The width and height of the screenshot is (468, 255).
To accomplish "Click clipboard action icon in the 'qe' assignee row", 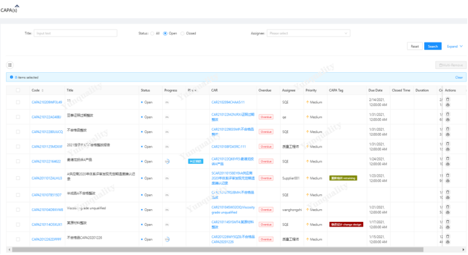I will (448, 114).
